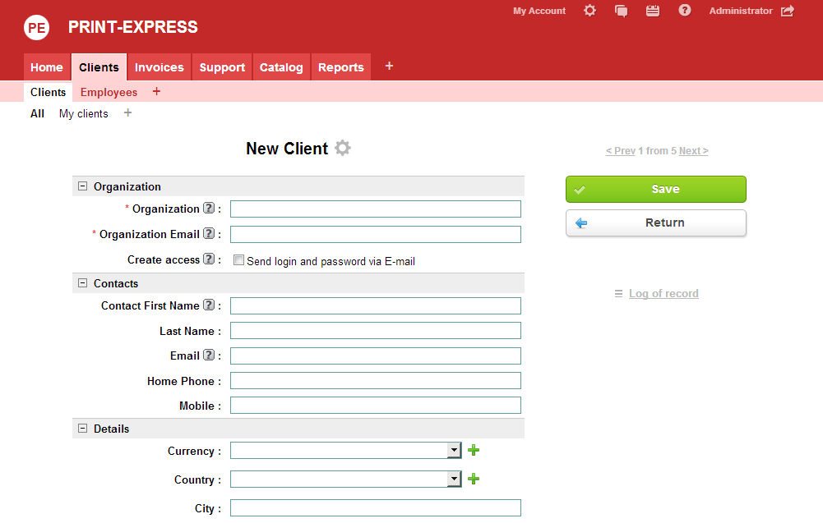This screenshot has height=523, width=823.
Task: Show help for Contact First Name
Action: (209, 305)
